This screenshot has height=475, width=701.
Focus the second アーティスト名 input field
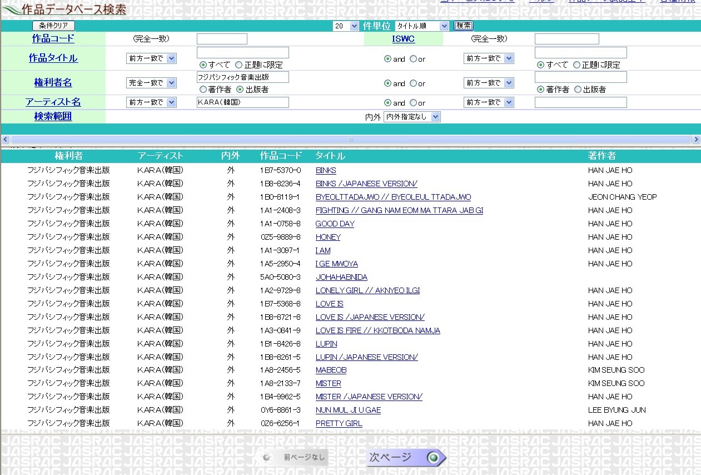click(x=580, y=102)
